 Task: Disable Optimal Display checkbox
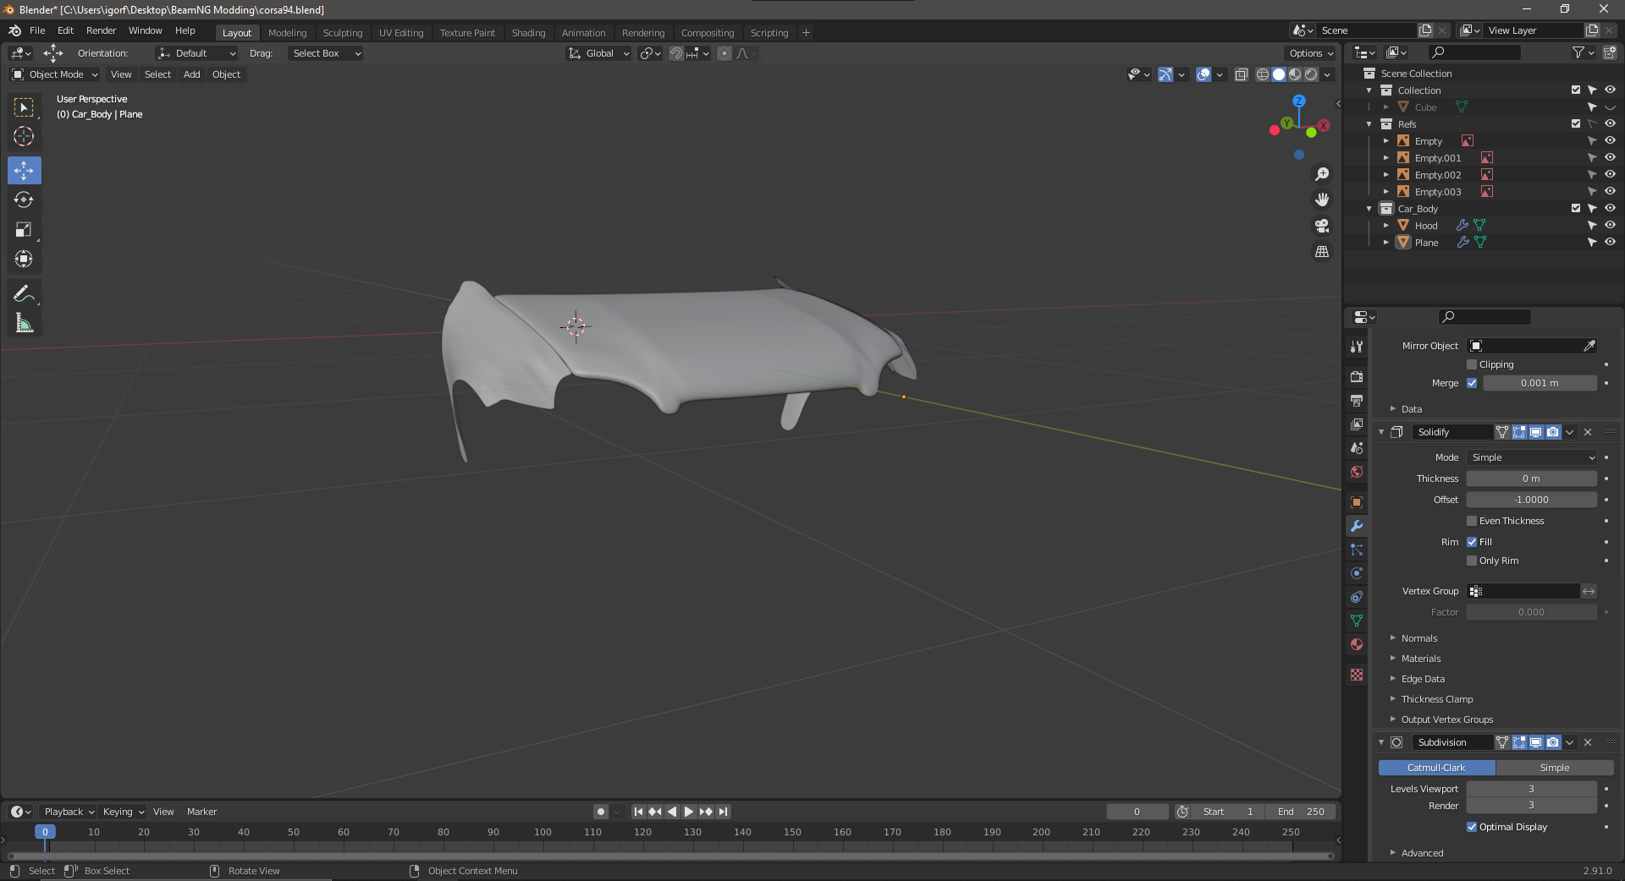(1472, 827)
